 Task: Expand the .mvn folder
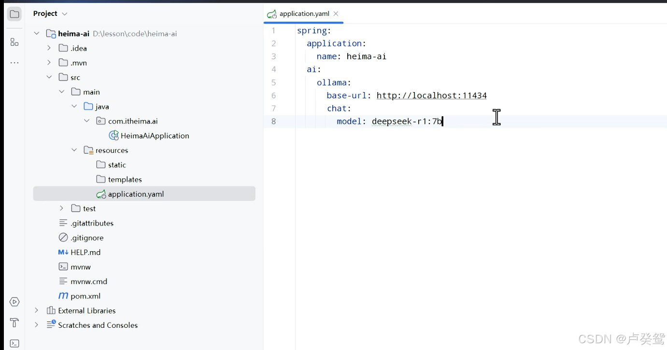point(49,63)
